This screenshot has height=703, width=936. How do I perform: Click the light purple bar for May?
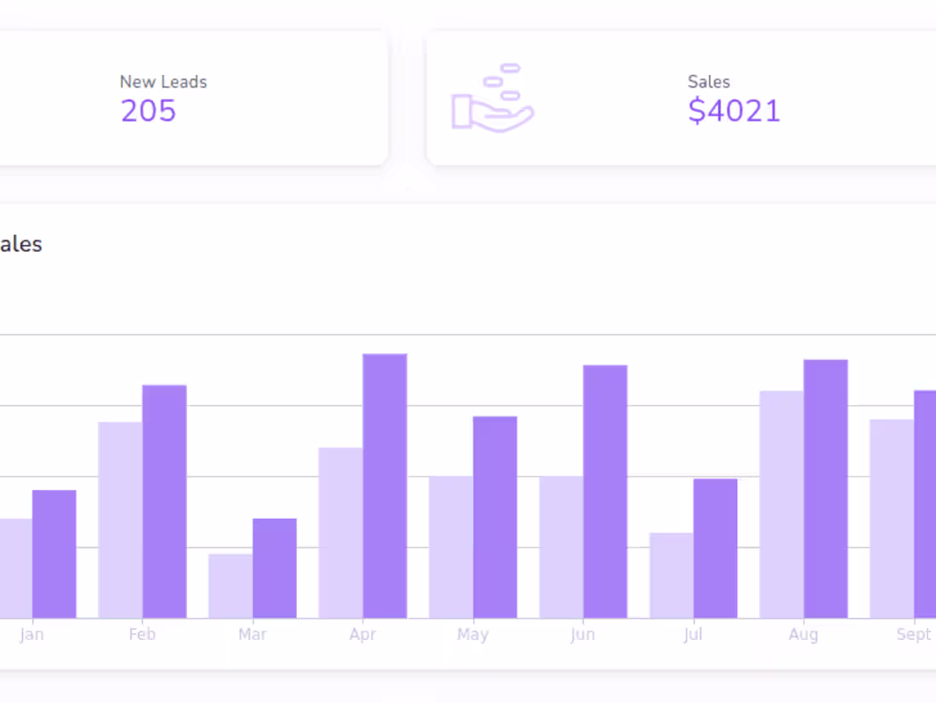click(451, 545)
